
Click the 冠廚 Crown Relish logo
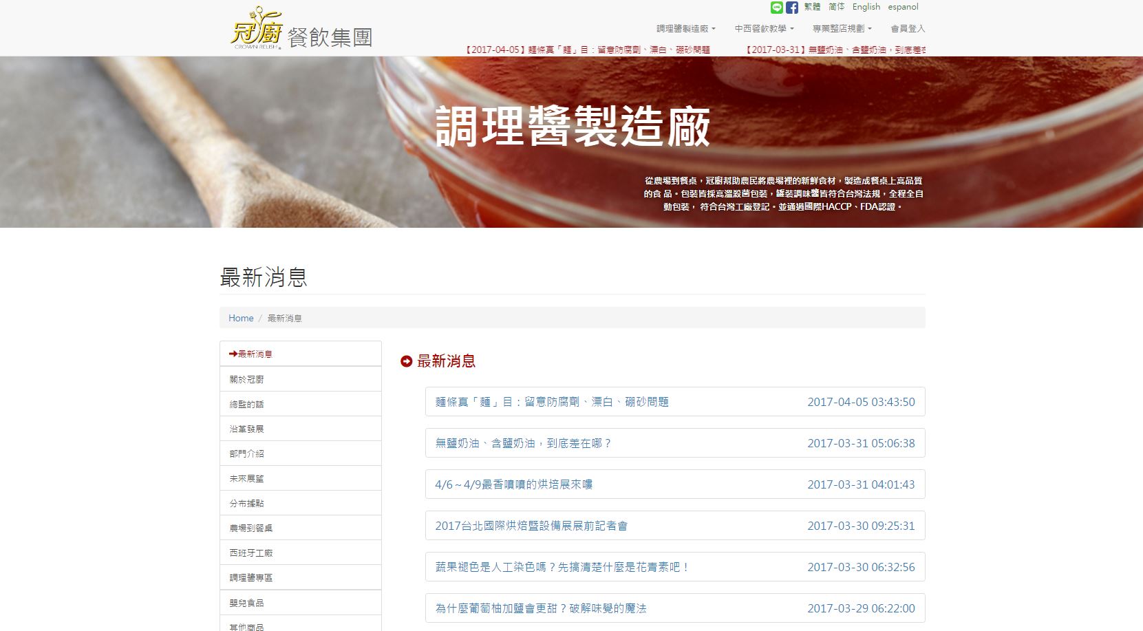[257, 29]
